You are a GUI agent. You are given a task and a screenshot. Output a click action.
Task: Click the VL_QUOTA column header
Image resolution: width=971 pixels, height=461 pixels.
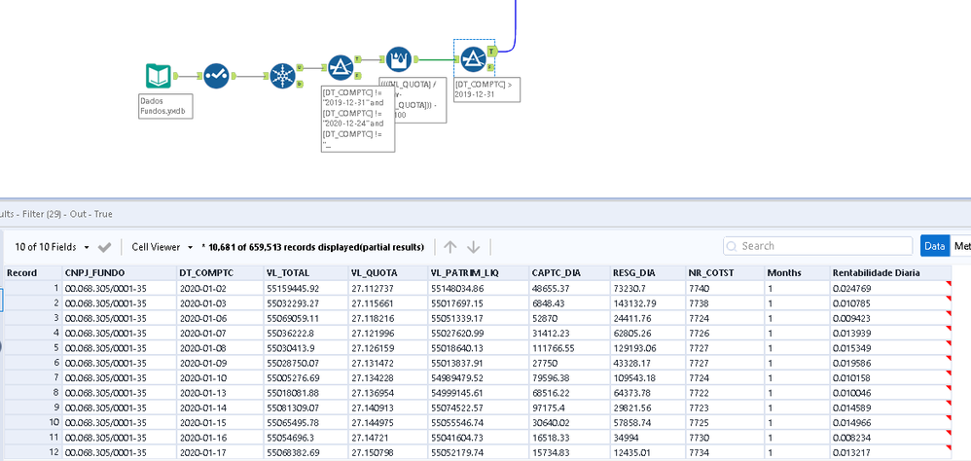tap(387, 273)
